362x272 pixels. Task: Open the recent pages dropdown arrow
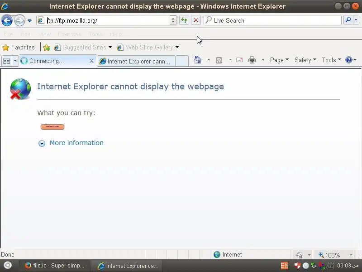coord(29,20)
